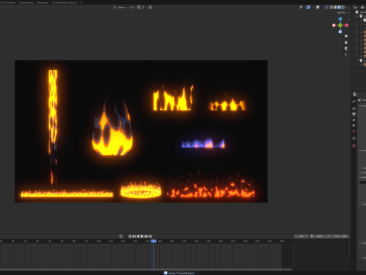Open the 2D Animation custom workspace tab
This screenshot has height=275, width=366.
[x=64, y=2]
